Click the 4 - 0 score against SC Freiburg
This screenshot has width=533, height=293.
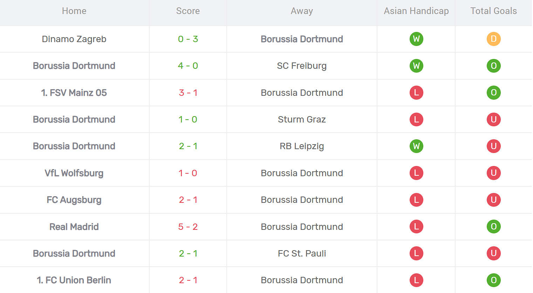[x=188, y=66]
